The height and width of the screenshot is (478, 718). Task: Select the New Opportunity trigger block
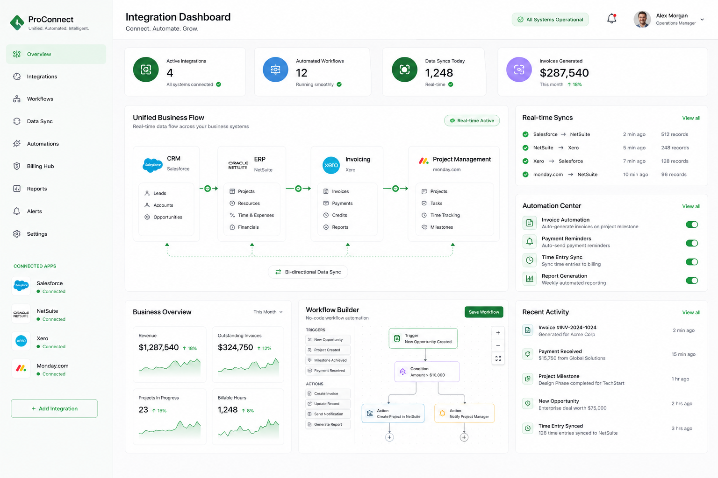pyautogui.click(x=328, y=340)
